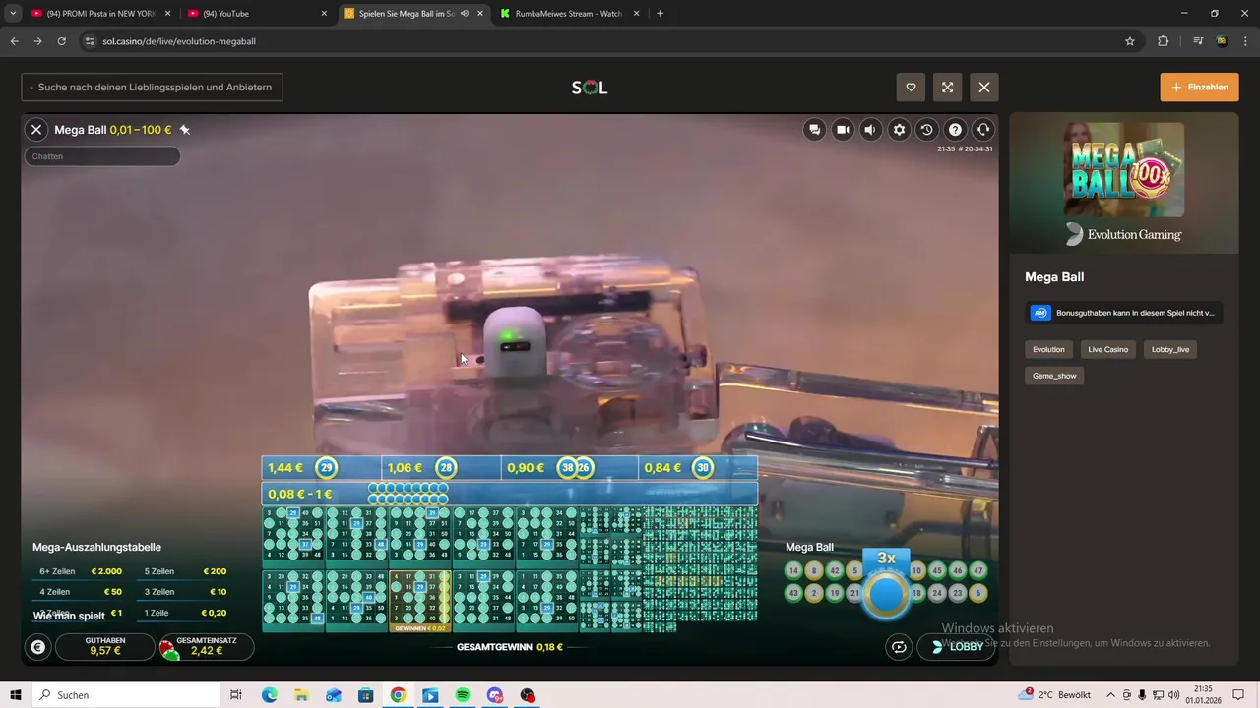The image size is (1260, 708).
Task: Click the Evolution tag chip
Action: 1048,349
